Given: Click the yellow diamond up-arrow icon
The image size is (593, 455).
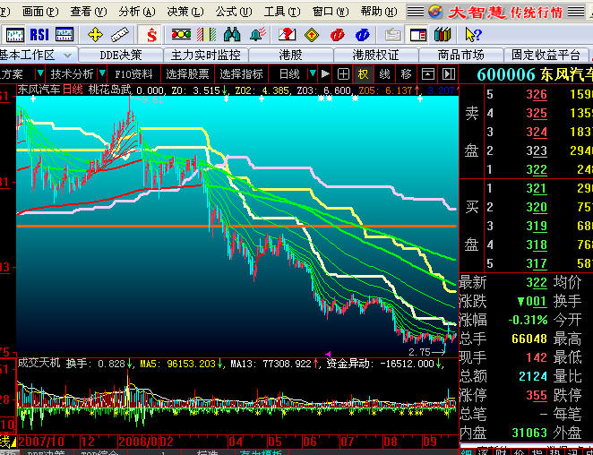Looking at the screenshot, I should (x=312, y=35).
